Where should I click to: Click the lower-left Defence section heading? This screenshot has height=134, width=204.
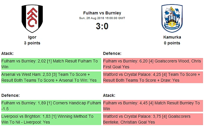pyautogui.click(x=11, y=95)
